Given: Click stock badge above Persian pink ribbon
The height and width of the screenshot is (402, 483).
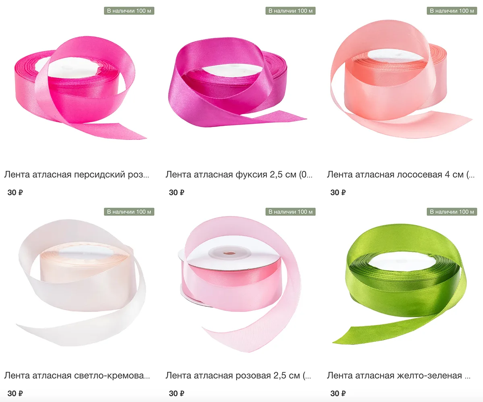Looking at the screenshot, I should click(129, 10).
